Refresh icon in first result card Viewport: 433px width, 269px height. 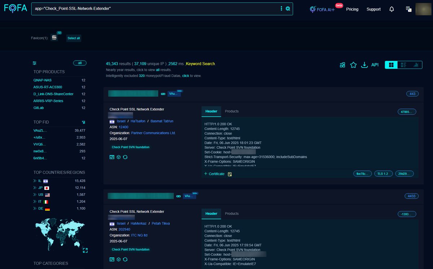tap(125, 157)
